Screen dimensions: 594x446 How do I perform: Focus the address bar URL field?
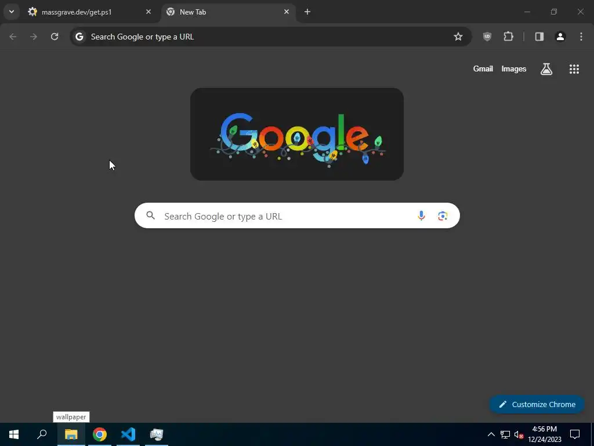tap(270, 37)
